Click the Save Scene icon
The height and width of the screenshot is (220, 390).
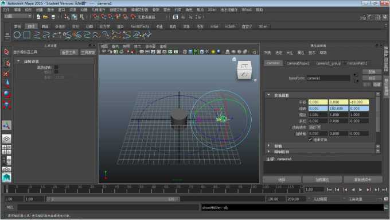click(x=53, y=17)
